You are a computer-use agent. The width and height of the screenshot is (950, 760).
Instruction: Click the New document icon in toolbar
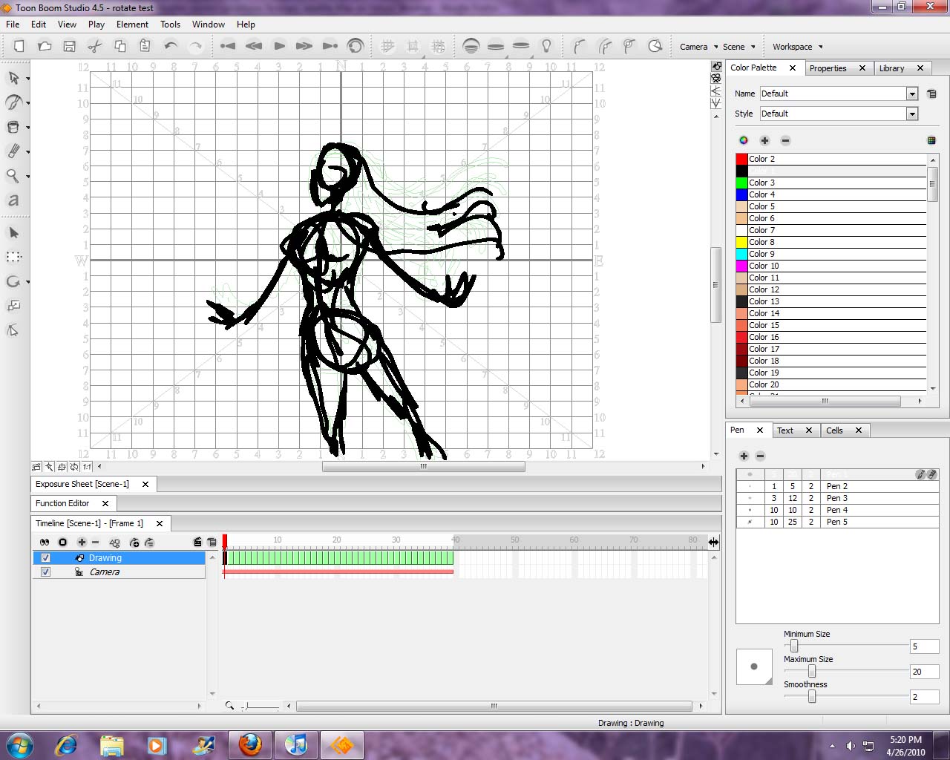(19, 46)
